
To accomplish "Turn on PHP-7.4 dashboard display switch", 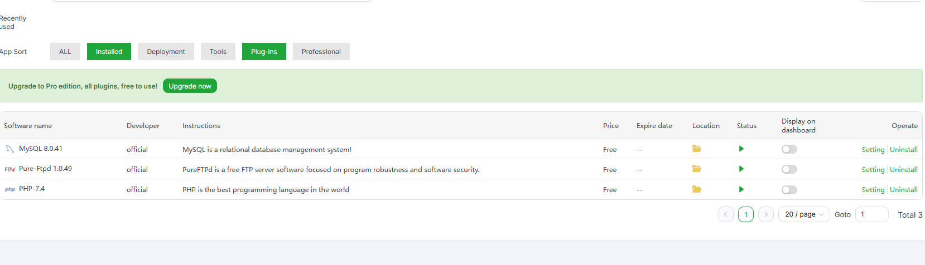I will click(x=789, y=190).
